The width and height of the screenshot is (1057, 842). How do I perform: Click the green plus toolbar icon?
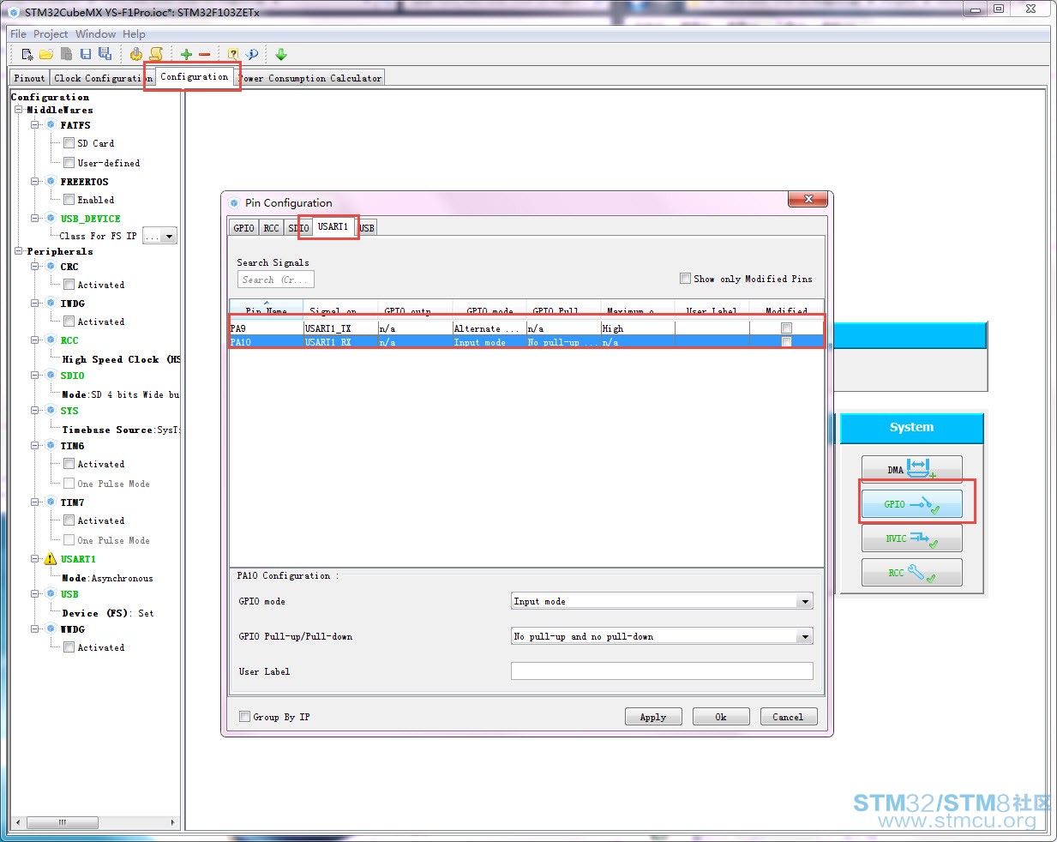(186, 54)
